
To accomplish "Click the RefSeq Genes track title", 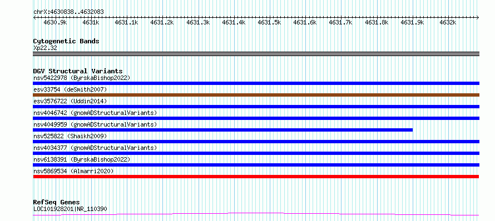I will click(57, 203).
